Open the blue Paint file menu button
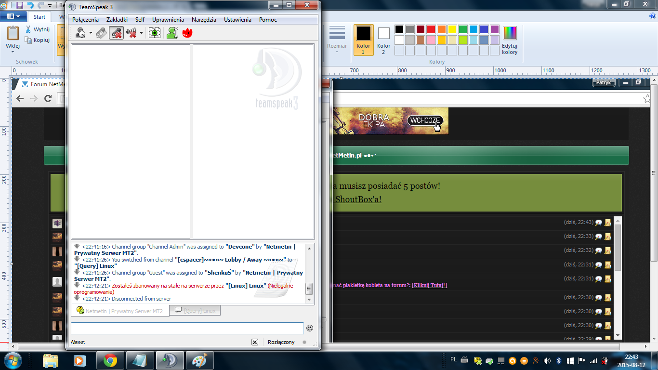The height and width of the screenshot is (370, 658). click(13, 16)
